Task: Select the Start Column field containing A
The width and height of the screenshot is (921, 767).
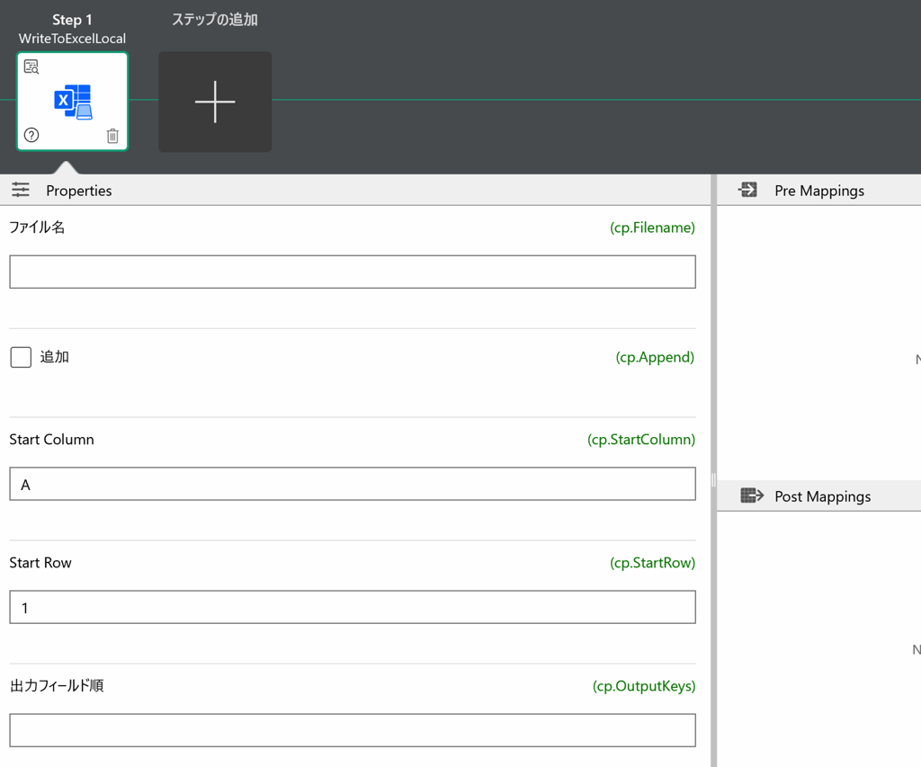Action: coord(352,484)
